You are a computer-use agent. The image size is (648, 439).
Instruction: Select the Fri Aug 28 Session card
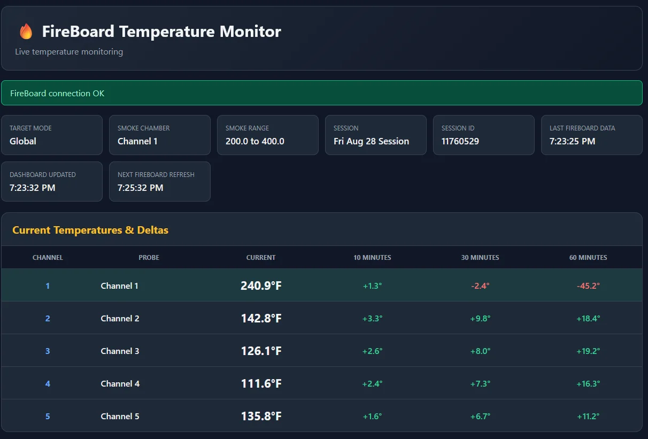[x=376, y=135]
